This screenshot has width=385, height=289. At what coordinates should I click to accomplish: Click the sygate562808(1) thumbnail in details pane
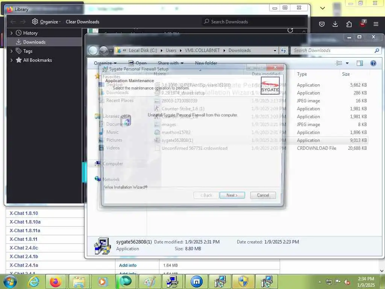(x=102, y=245)
